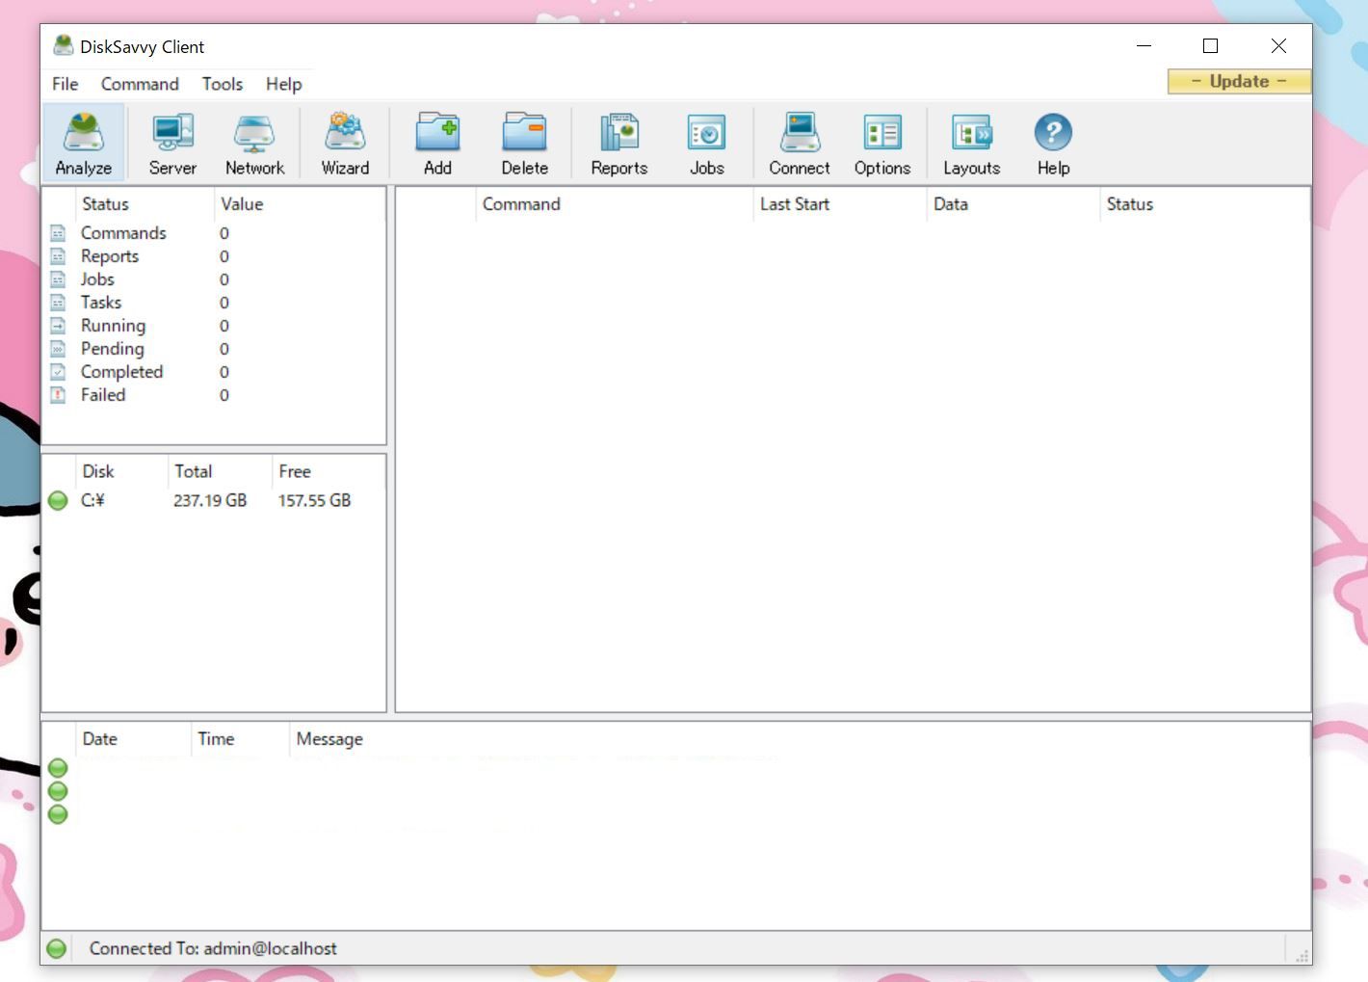1368x982 pixels.
Task: Click the icon beside the Jobs status row
Action: click(x=58, y=279)
